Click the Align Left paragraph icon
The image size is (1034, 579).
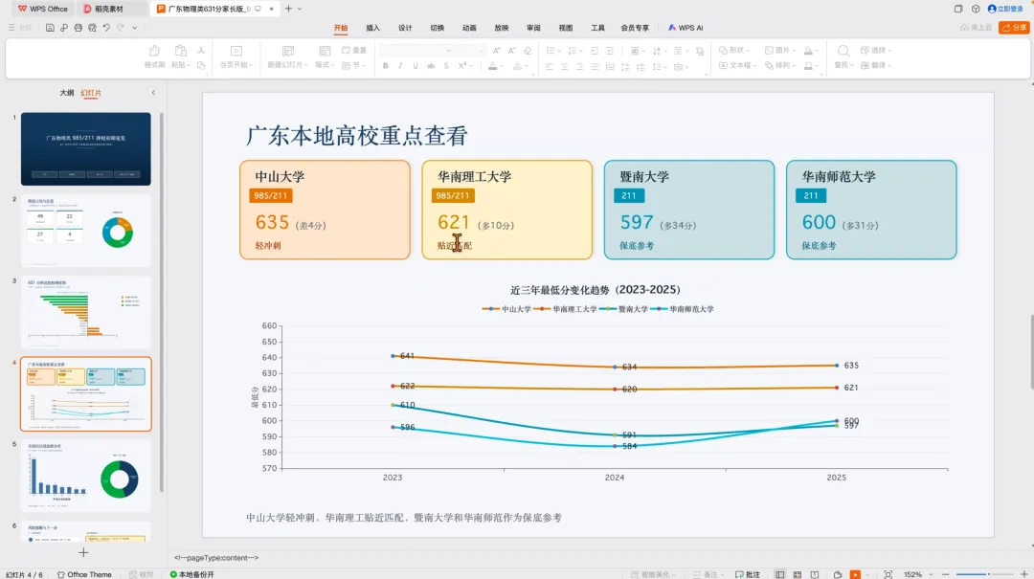point(550,67)
